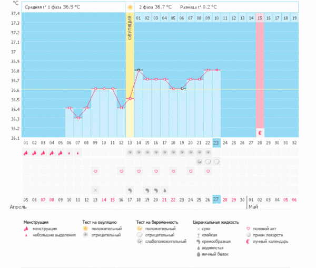Click the 'лунный календарь' legend entry
Viewport: 316px width, 268px height.
(x=270, y=241)
